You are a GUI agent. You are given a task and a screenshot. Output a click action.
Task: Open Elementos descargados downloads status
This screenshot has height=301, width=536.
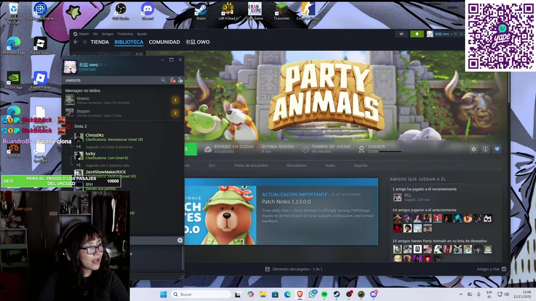[x=294, y=269]
